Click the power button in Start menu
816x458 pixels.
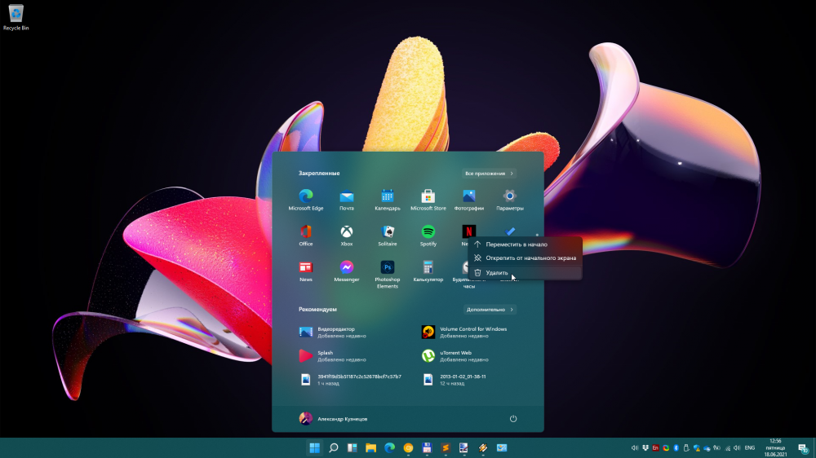pyautogui.click(x=513, y=418)
